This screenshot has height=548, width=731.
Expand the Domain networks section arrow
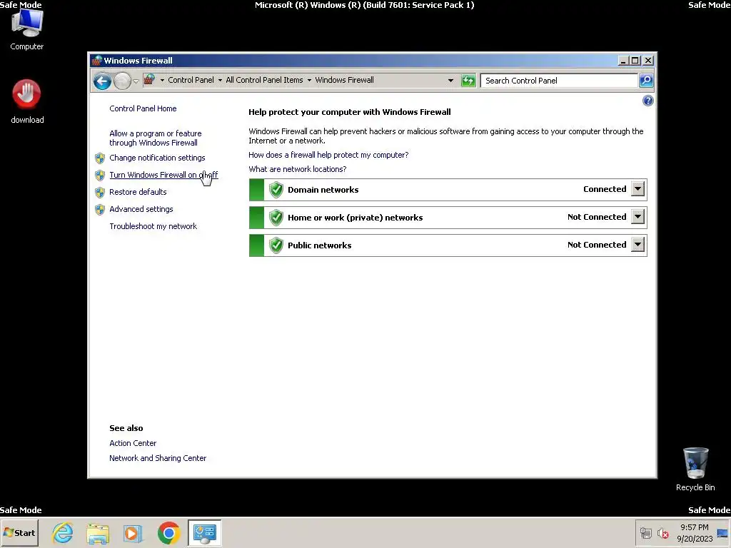coord(637,189)
